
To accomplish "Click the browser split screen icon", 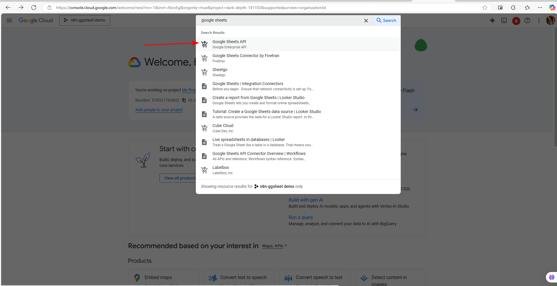I will pos(500,8).
